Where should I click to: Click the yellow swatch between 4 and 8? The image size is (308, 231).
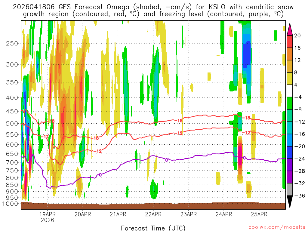point(290,79)
